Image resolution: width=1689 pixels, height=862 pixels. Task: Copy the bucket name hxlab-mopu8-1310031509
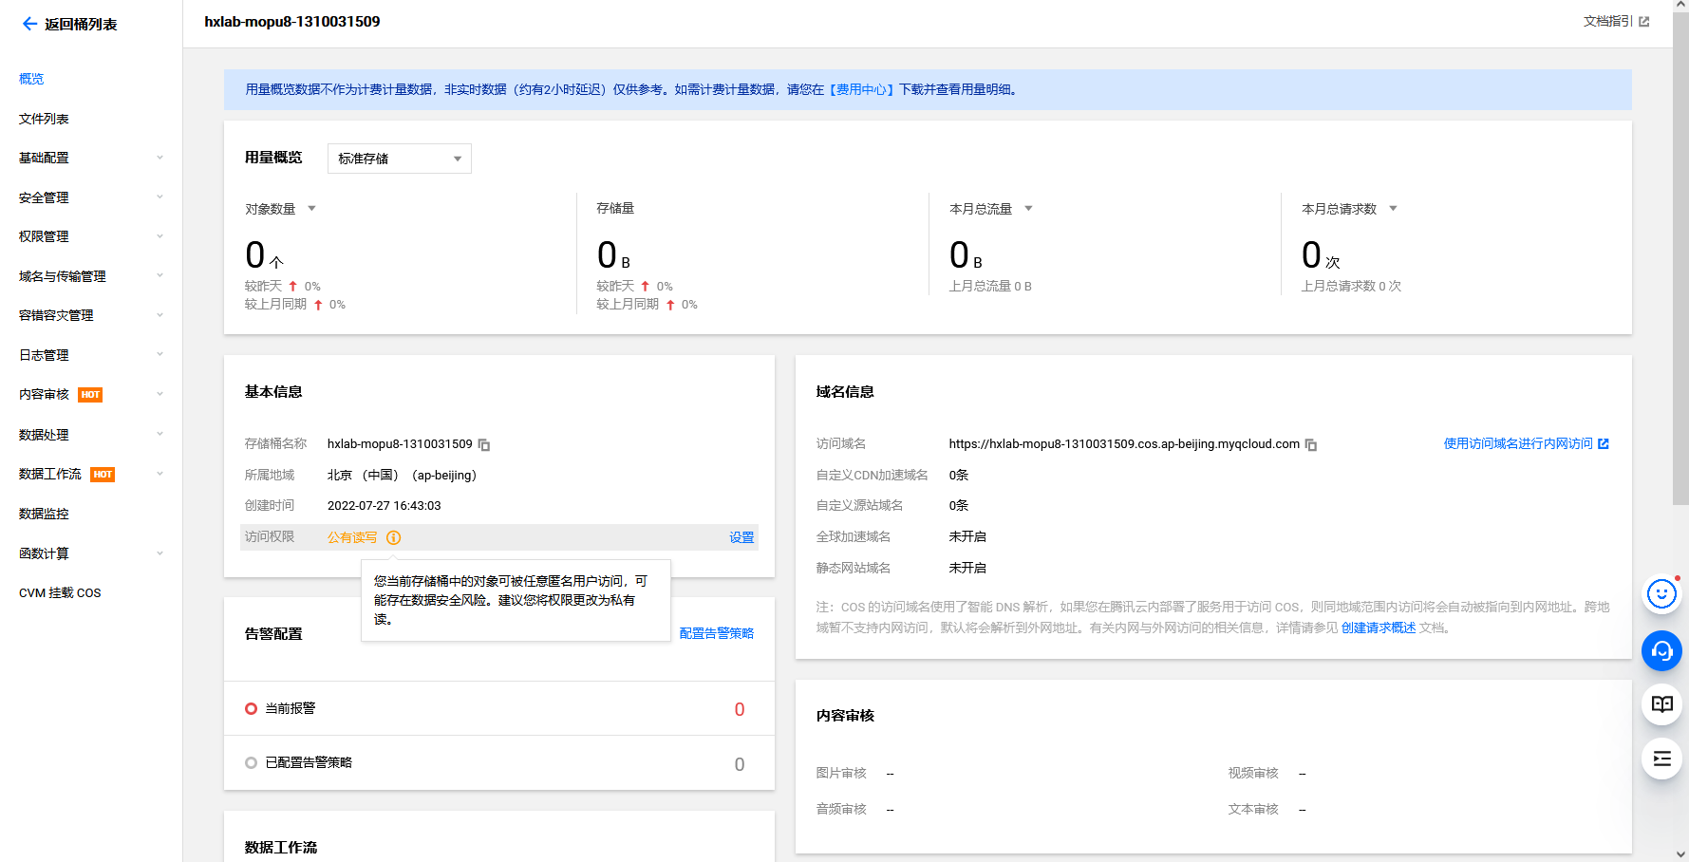484,444
